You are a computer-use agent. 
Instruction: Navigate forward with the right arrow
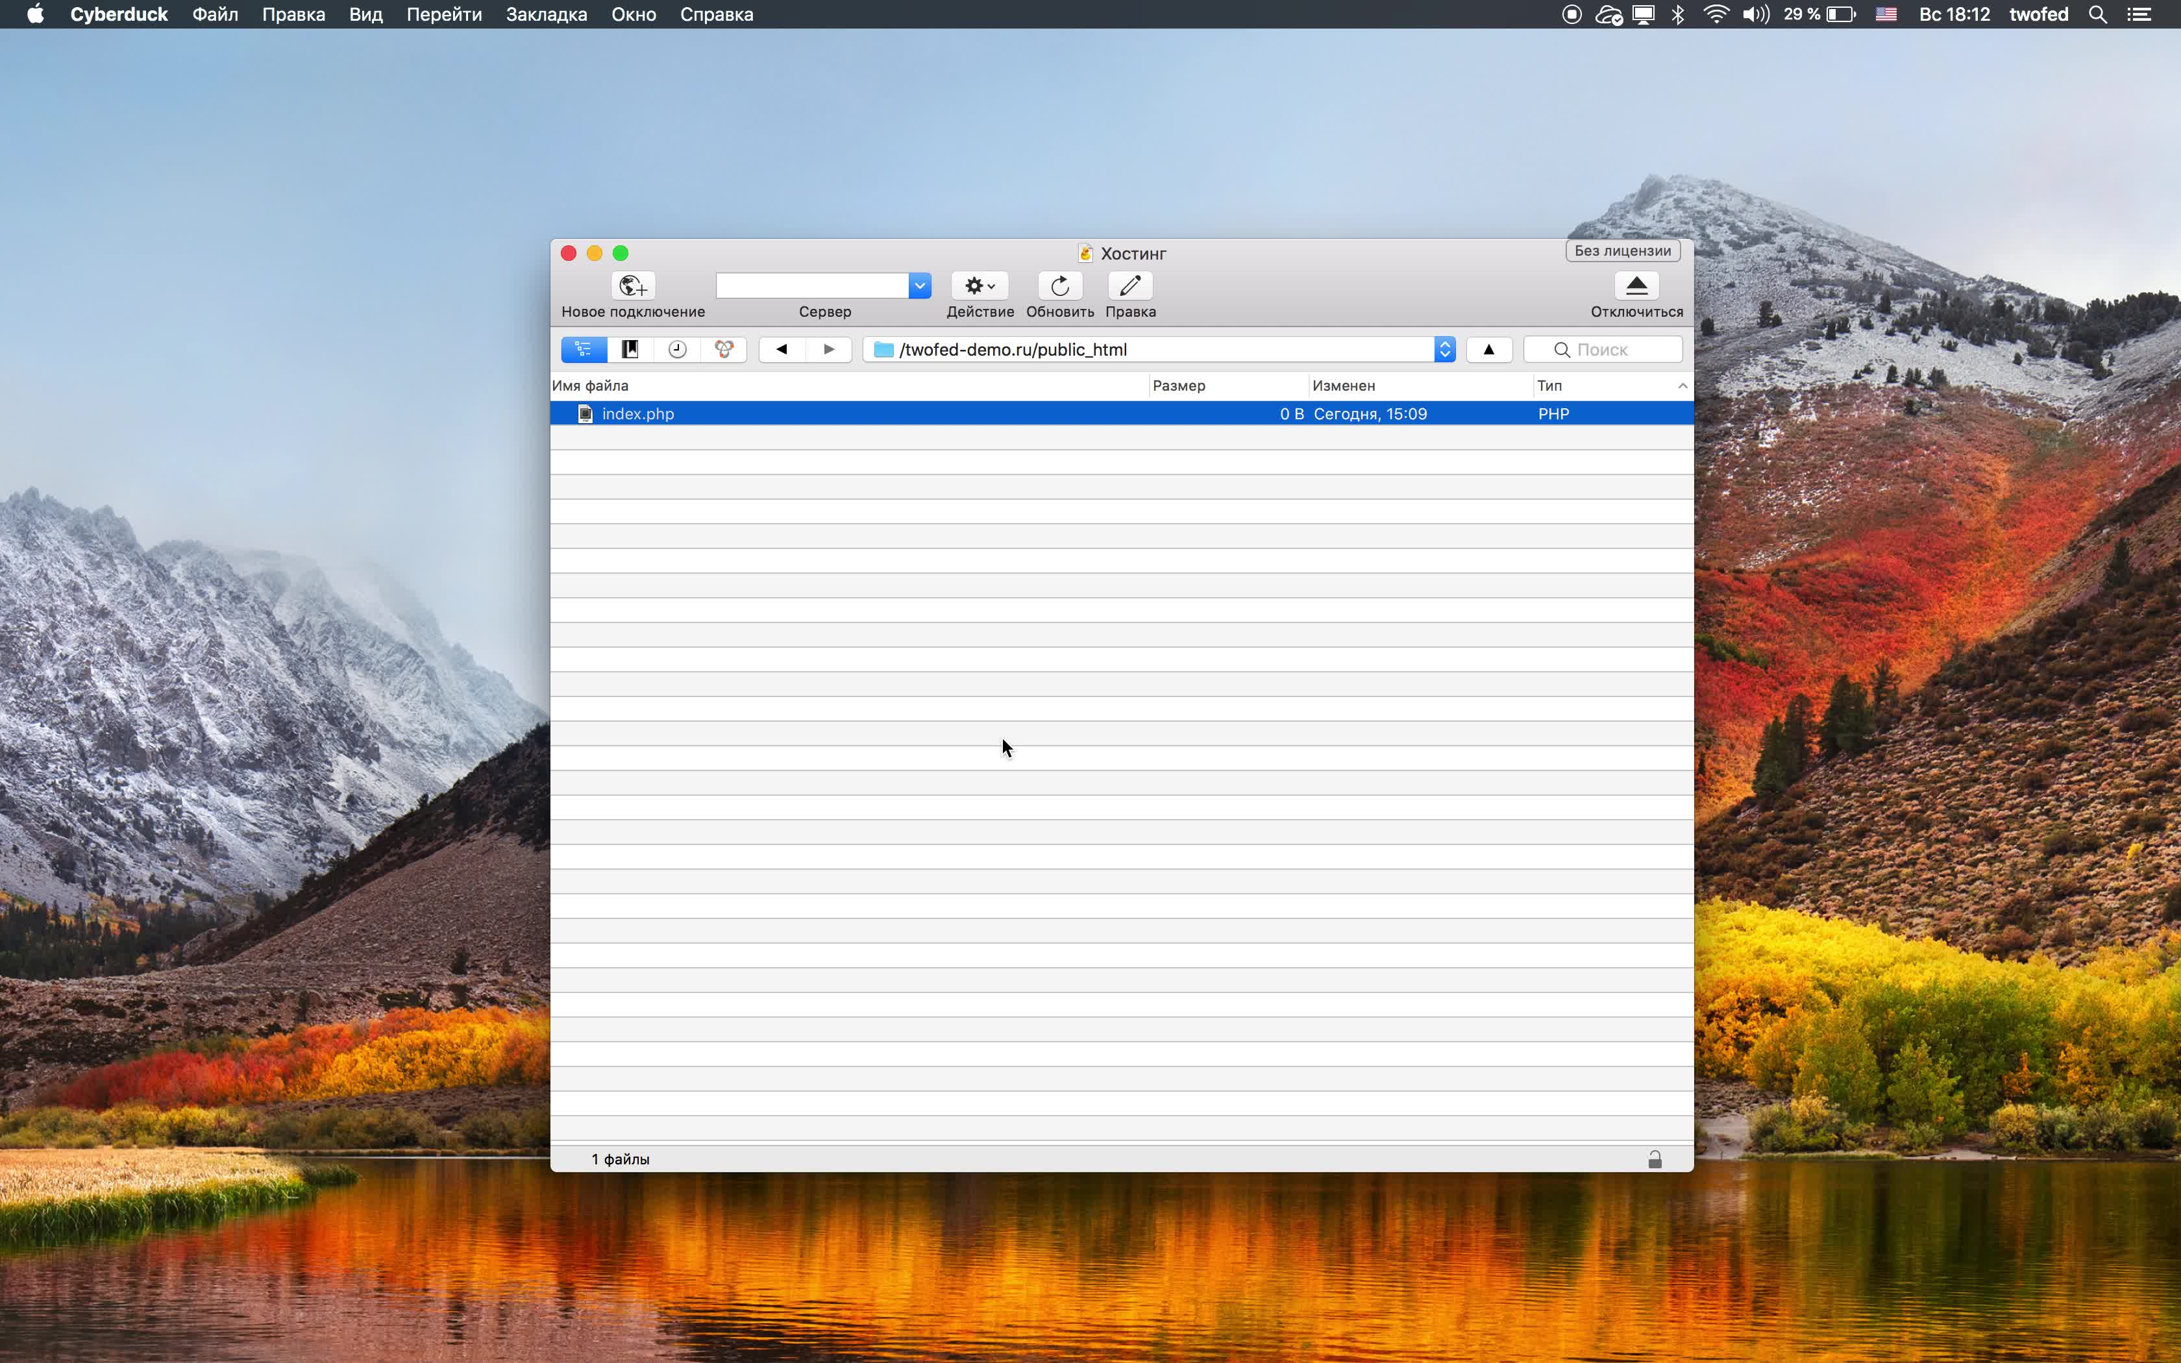point(829,349)
